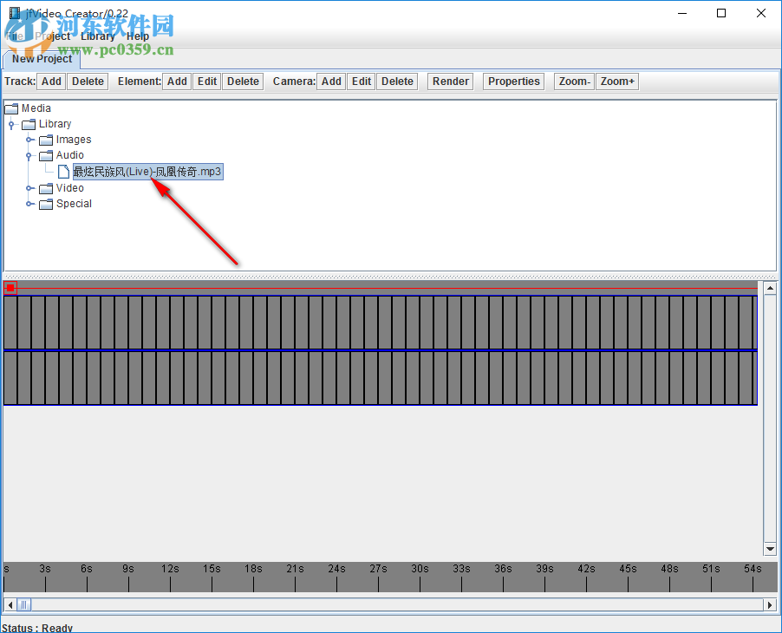The height and width of the screenshot is (633, 782).
Task: Click the Images folder icon
Action: point(46,140)
